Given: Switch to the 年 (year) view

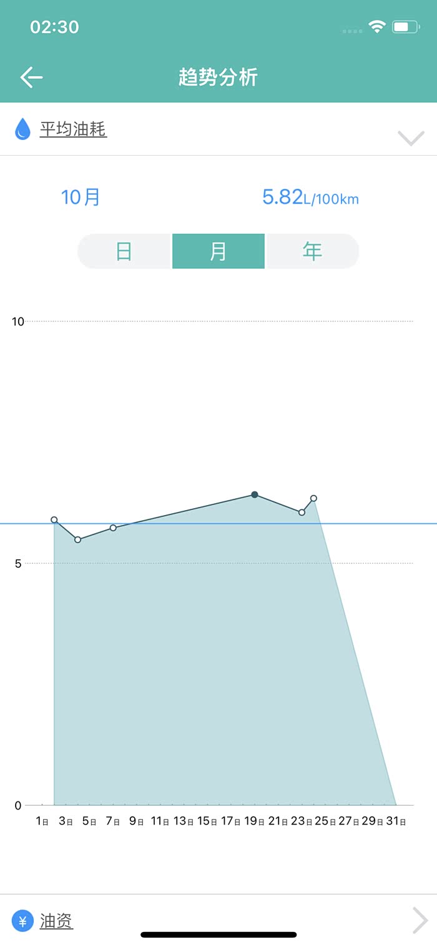Looking at the screenshot, I should [x=312, y=251].
